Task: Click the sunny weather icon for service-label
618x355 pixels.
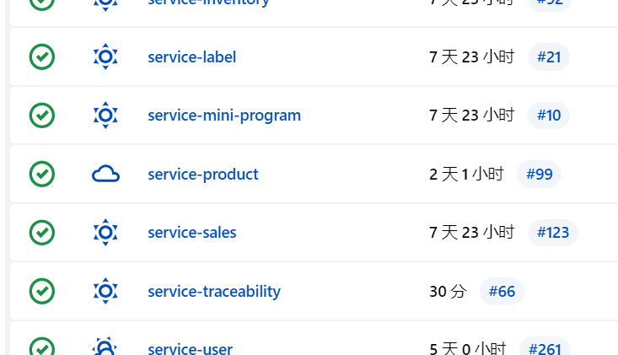Action: [x=105, y=56]
